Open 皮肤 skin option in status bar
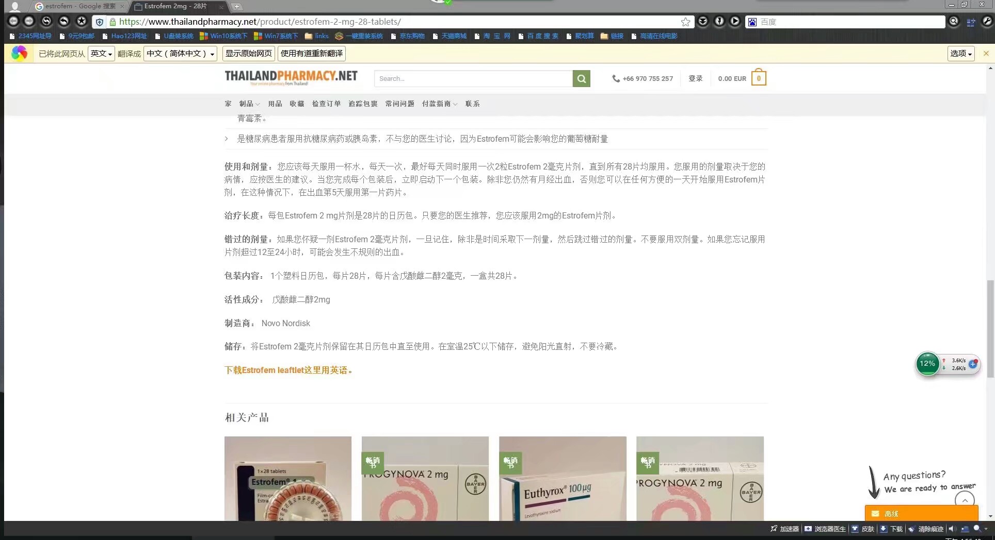 click(x=863, y=529)
